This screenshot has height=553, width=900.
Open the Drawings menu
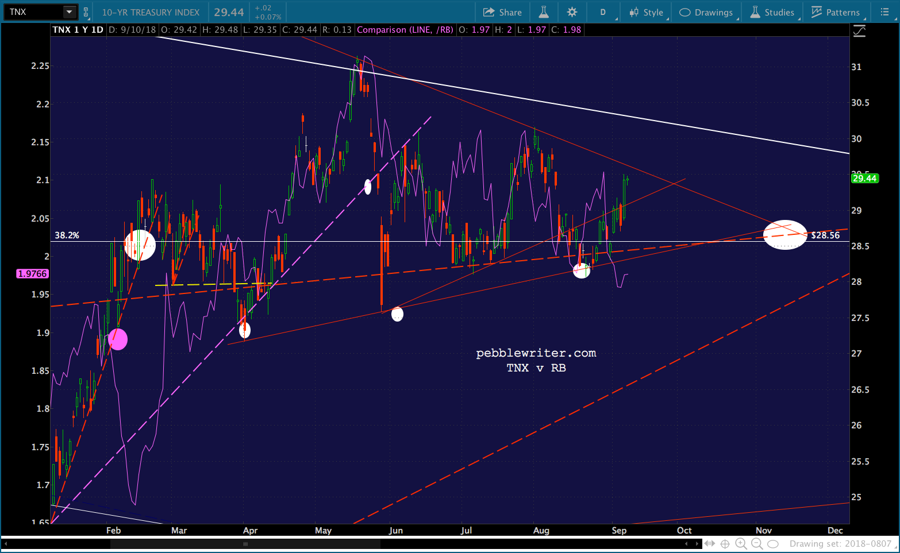706,12
